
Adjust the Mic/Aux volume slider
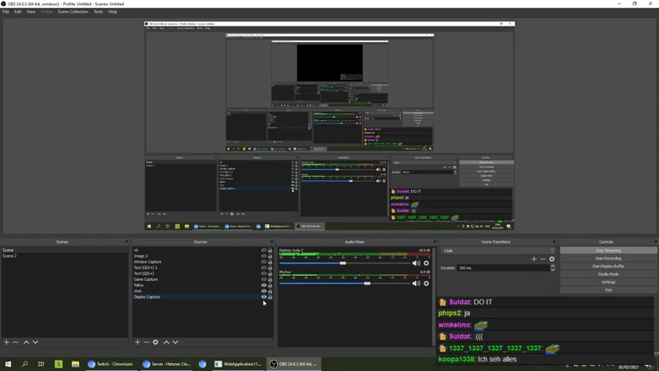coord(367,283)
